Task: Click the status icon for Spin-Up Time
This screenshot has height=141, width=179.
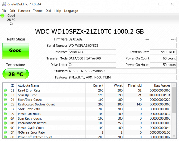Action: click(x=5, y=95)
